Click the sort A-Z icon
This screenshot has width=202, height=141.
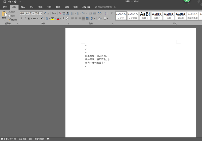click(x=106, y=13)
